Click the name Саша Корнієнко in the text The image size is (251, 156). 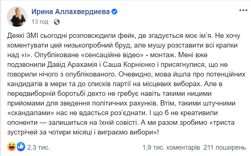[129, 65]
